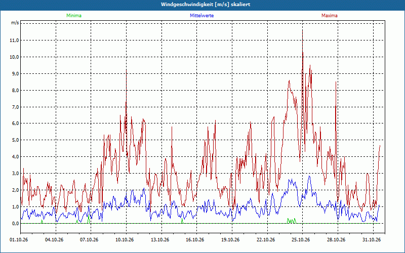This screenshot has height=253, width=405.
Task: Click the 04.10.26 date label
Action: (54, 240)
